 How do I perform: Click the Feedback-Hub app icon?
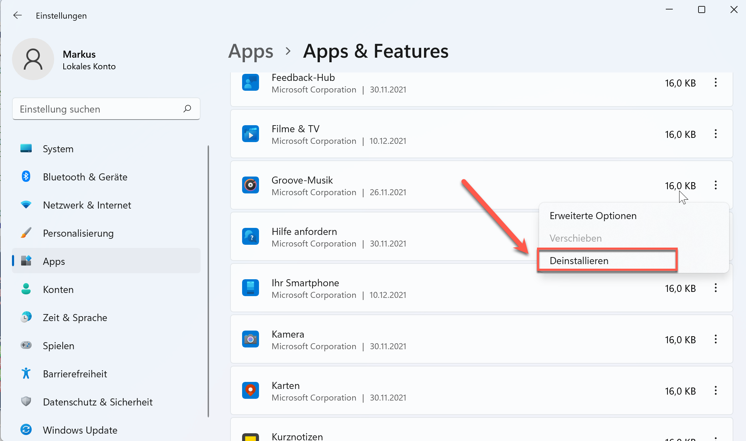[x=251, y=82]
